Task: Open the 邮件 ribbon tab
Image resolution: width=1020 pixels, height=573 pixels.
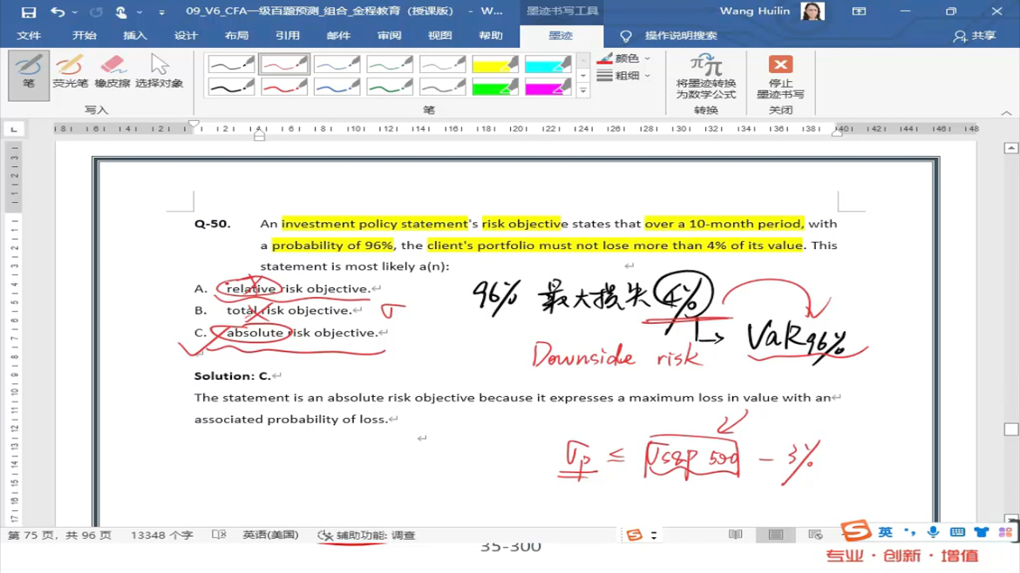Action: pos(338,36)
